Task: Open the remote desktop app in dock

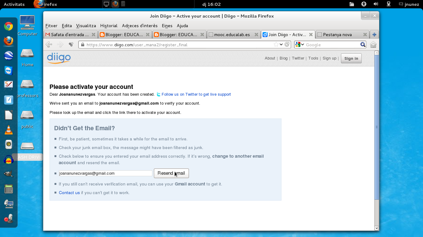Action: pyautogui.click(x=8, y=204)
